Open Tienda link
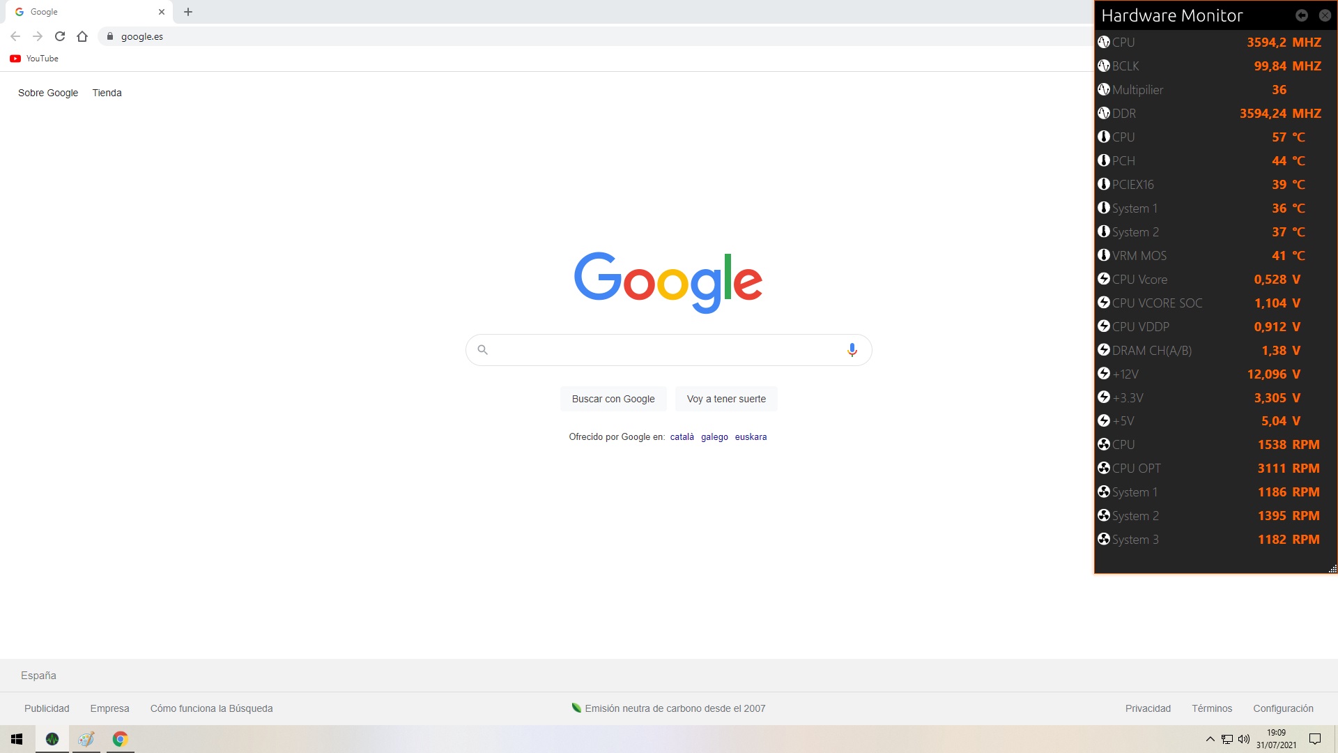This screenshot has height=753, width=1338. (x=107, y=93)
